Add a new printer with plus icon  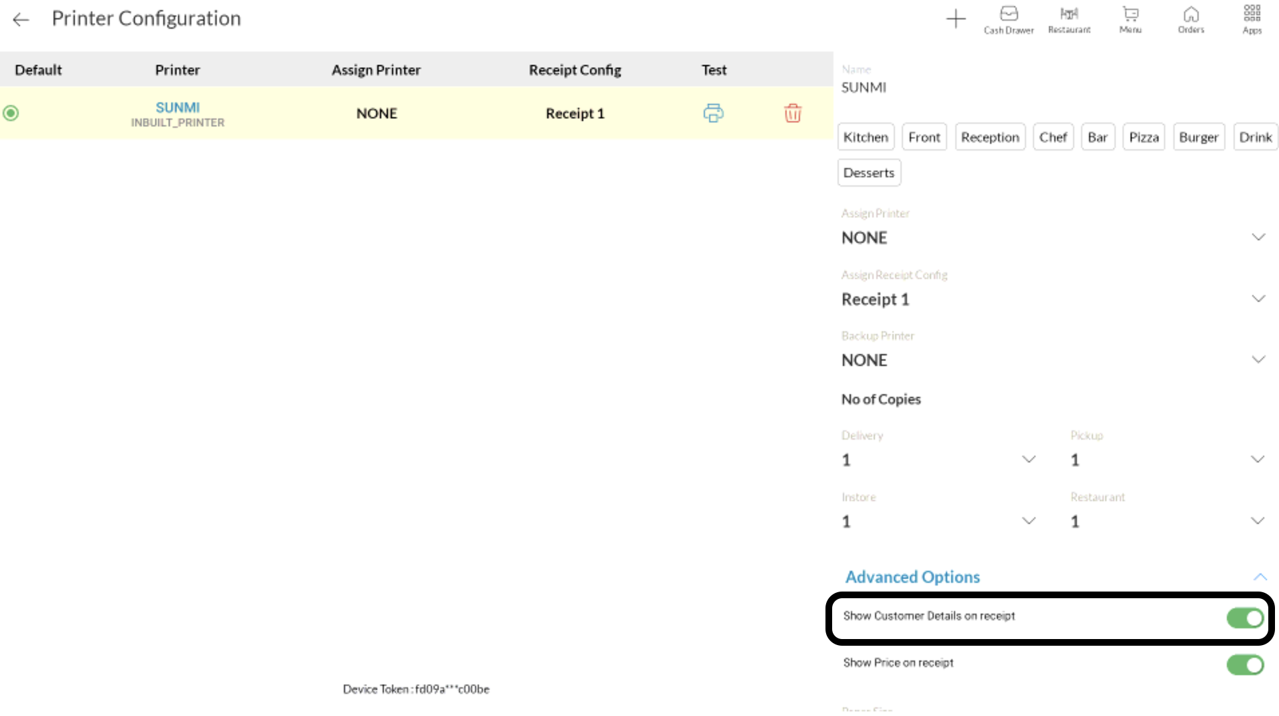(x=955, y=19)
